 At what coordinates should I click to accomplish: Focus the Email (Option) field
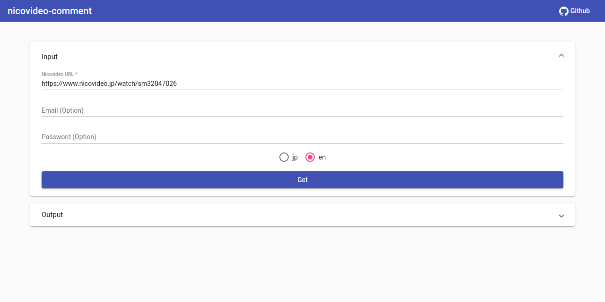(x=302, y=110)
